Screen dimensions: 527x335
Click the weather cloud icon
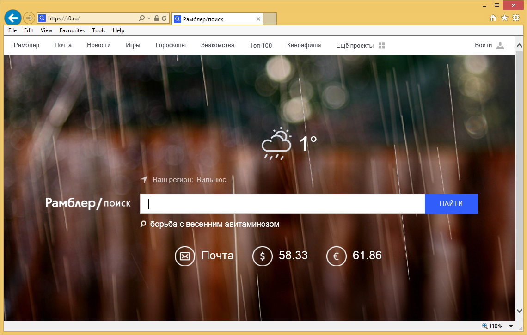coord(276,144)
